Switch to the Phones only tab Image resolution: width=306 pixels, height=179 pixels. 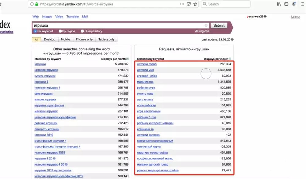point(84,39)
